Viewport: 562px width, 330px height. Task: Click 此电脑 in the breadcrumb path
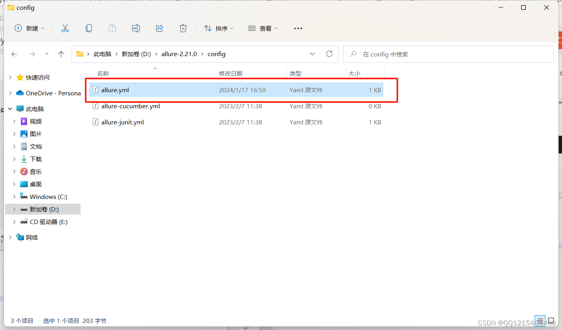[102, 54]
